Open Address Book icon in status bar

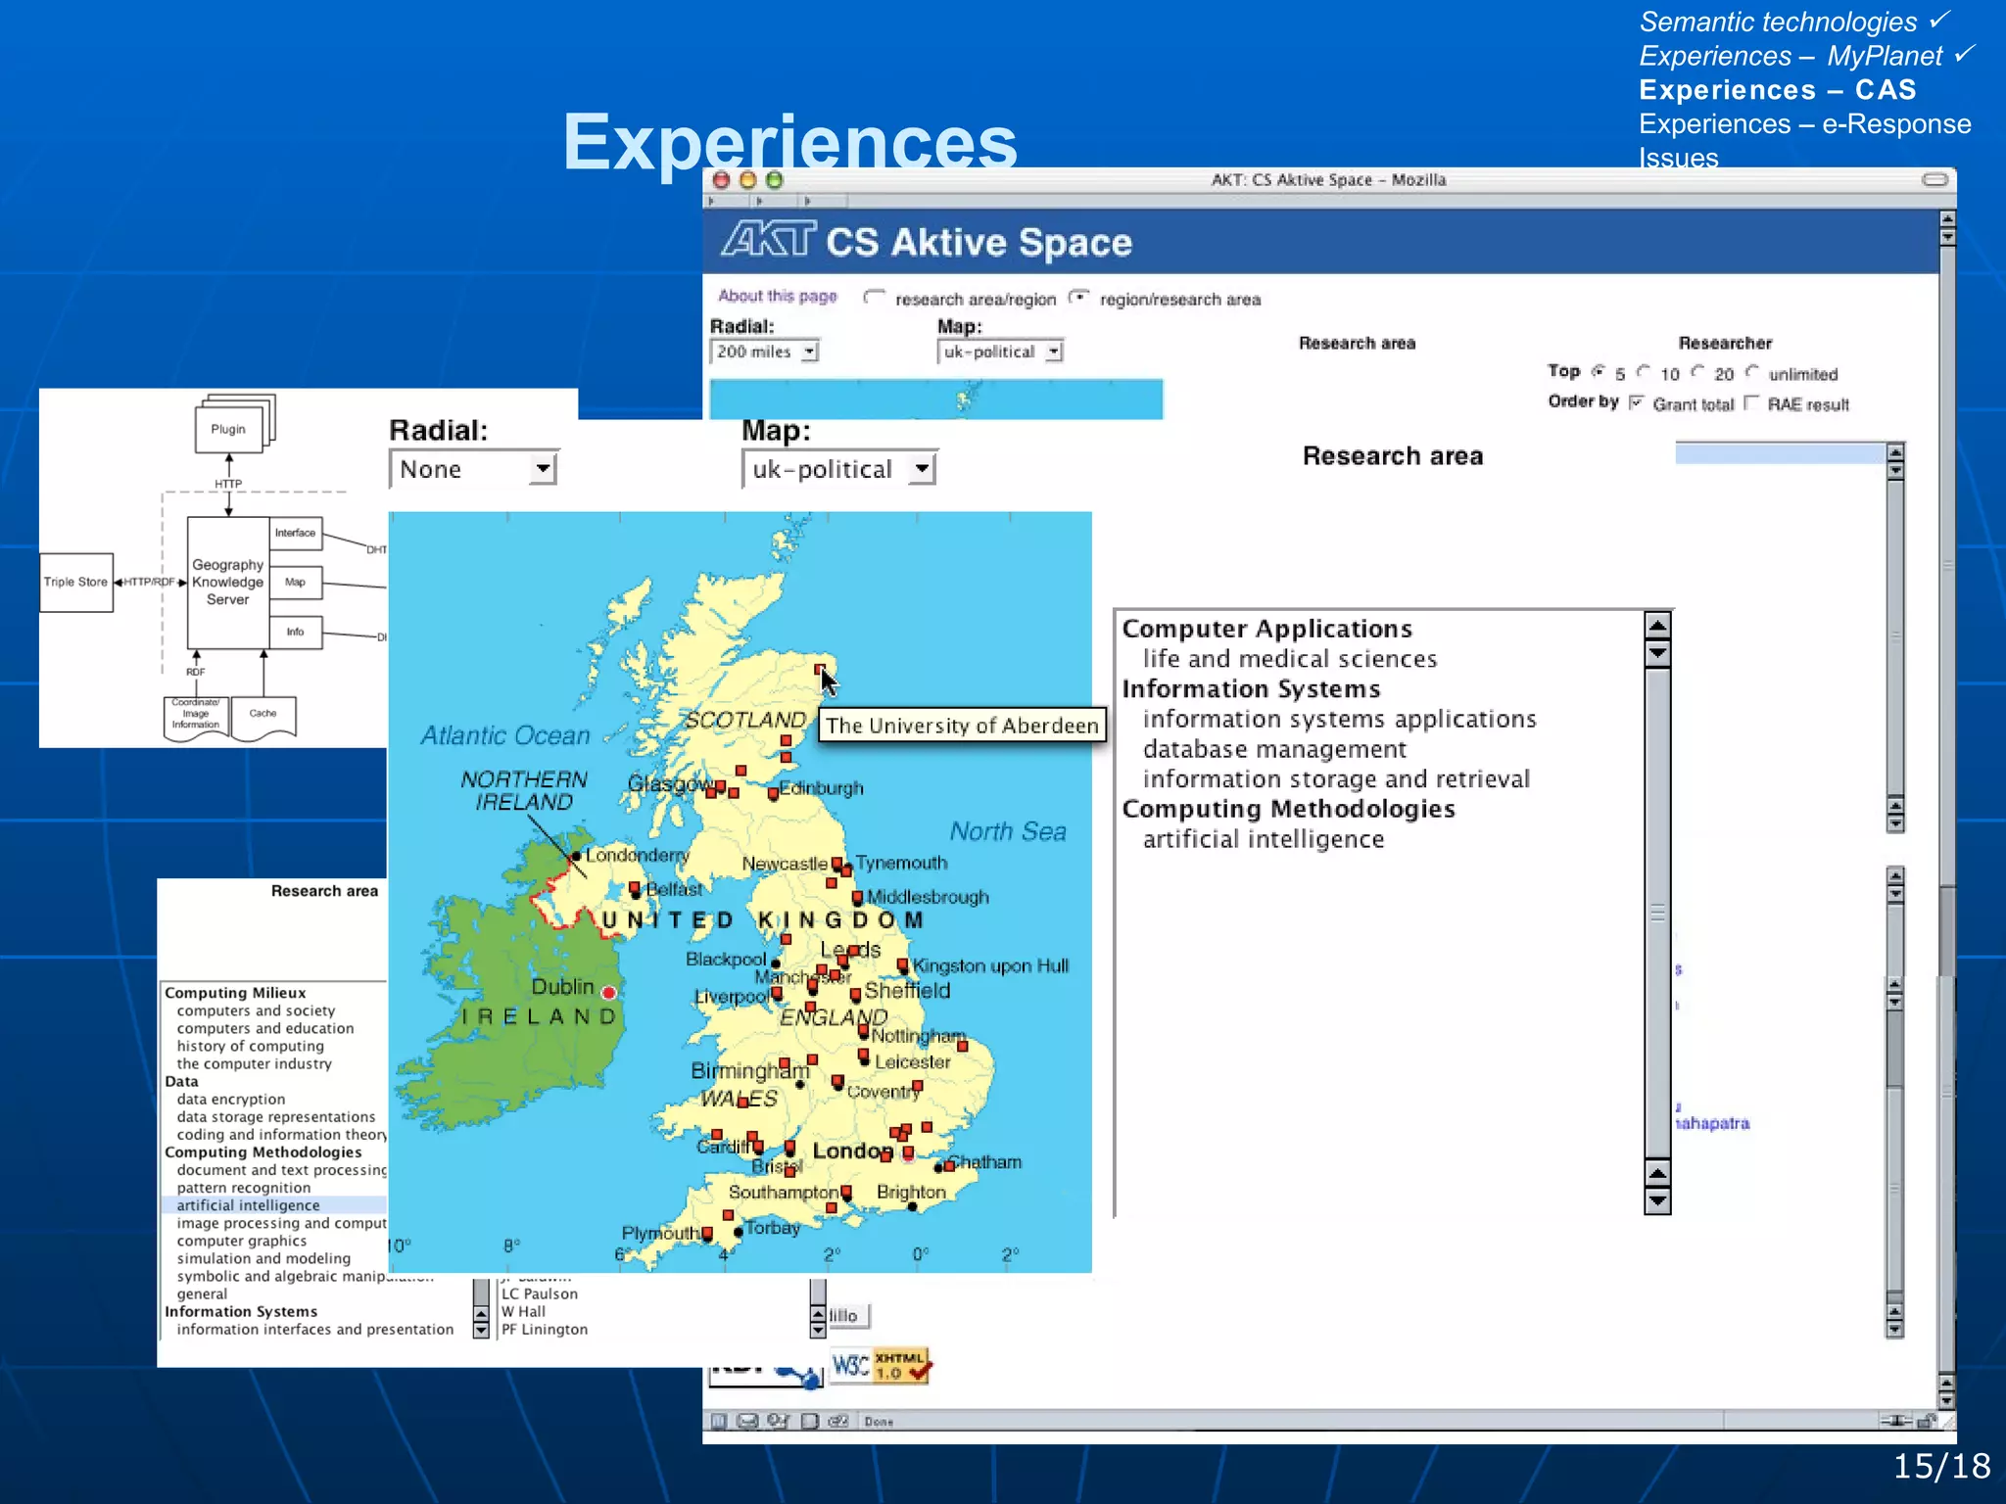[810, 1421]
